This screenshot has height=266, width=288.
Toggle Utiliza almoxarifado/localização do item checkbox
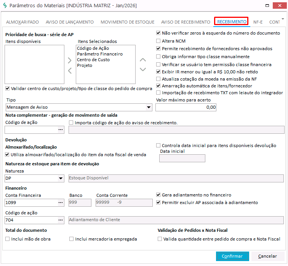(7, 155)
